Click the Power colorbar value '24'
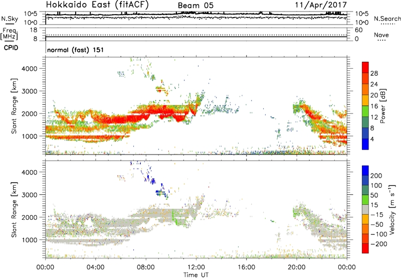 click(x=374, y=84)
